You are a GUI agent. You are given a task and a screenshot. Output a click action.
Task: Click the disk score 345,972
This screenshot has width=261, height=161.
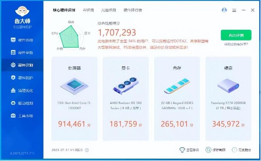[226, 124]
